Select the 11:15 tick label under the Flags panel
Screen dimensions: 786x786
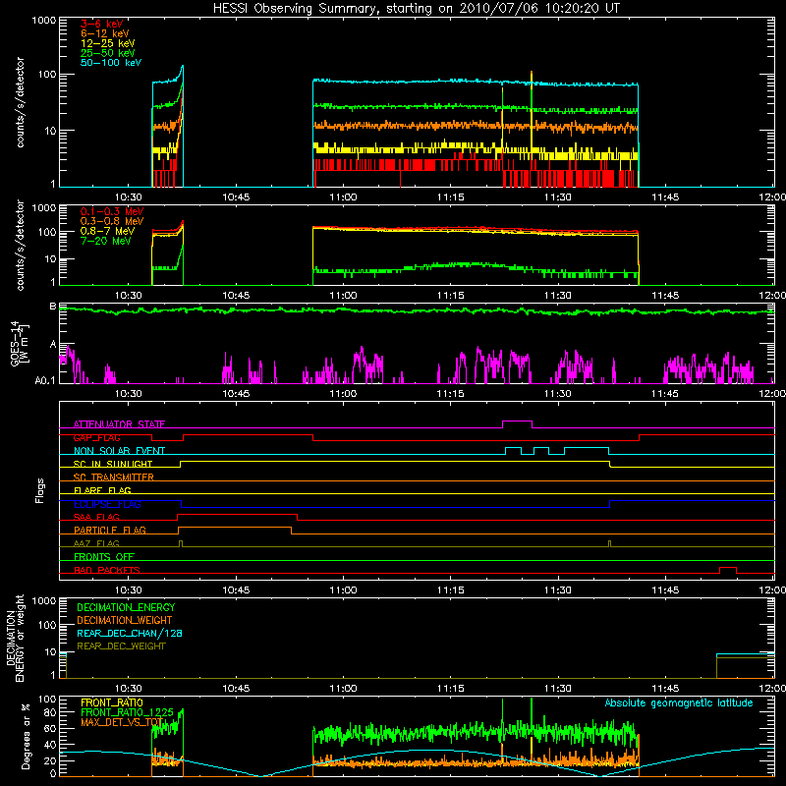click(x=451, y=590)
